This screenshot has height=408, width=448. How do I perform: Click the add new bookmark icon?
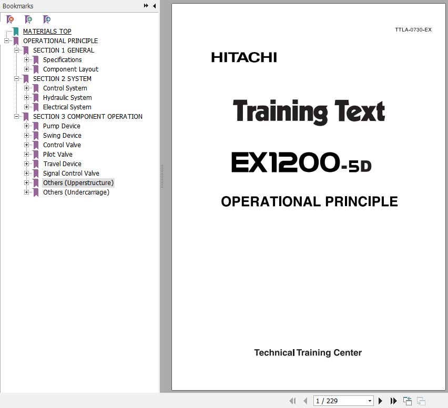[x=28, y=19]
